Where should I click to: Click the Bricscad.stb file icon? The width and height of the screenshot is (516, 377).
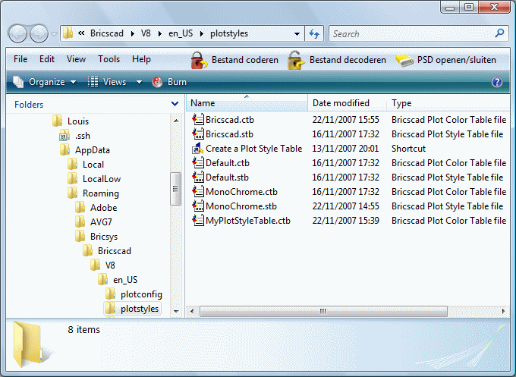coord(198,134)
